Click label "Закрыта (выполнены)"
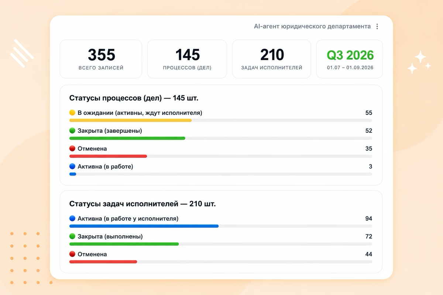The height and width of the screenshot is (295, 443). pos(110,237)
